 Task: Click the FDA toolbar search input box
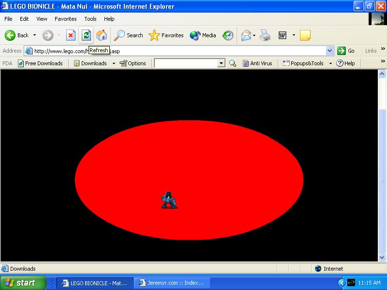[x=186, y=63]
